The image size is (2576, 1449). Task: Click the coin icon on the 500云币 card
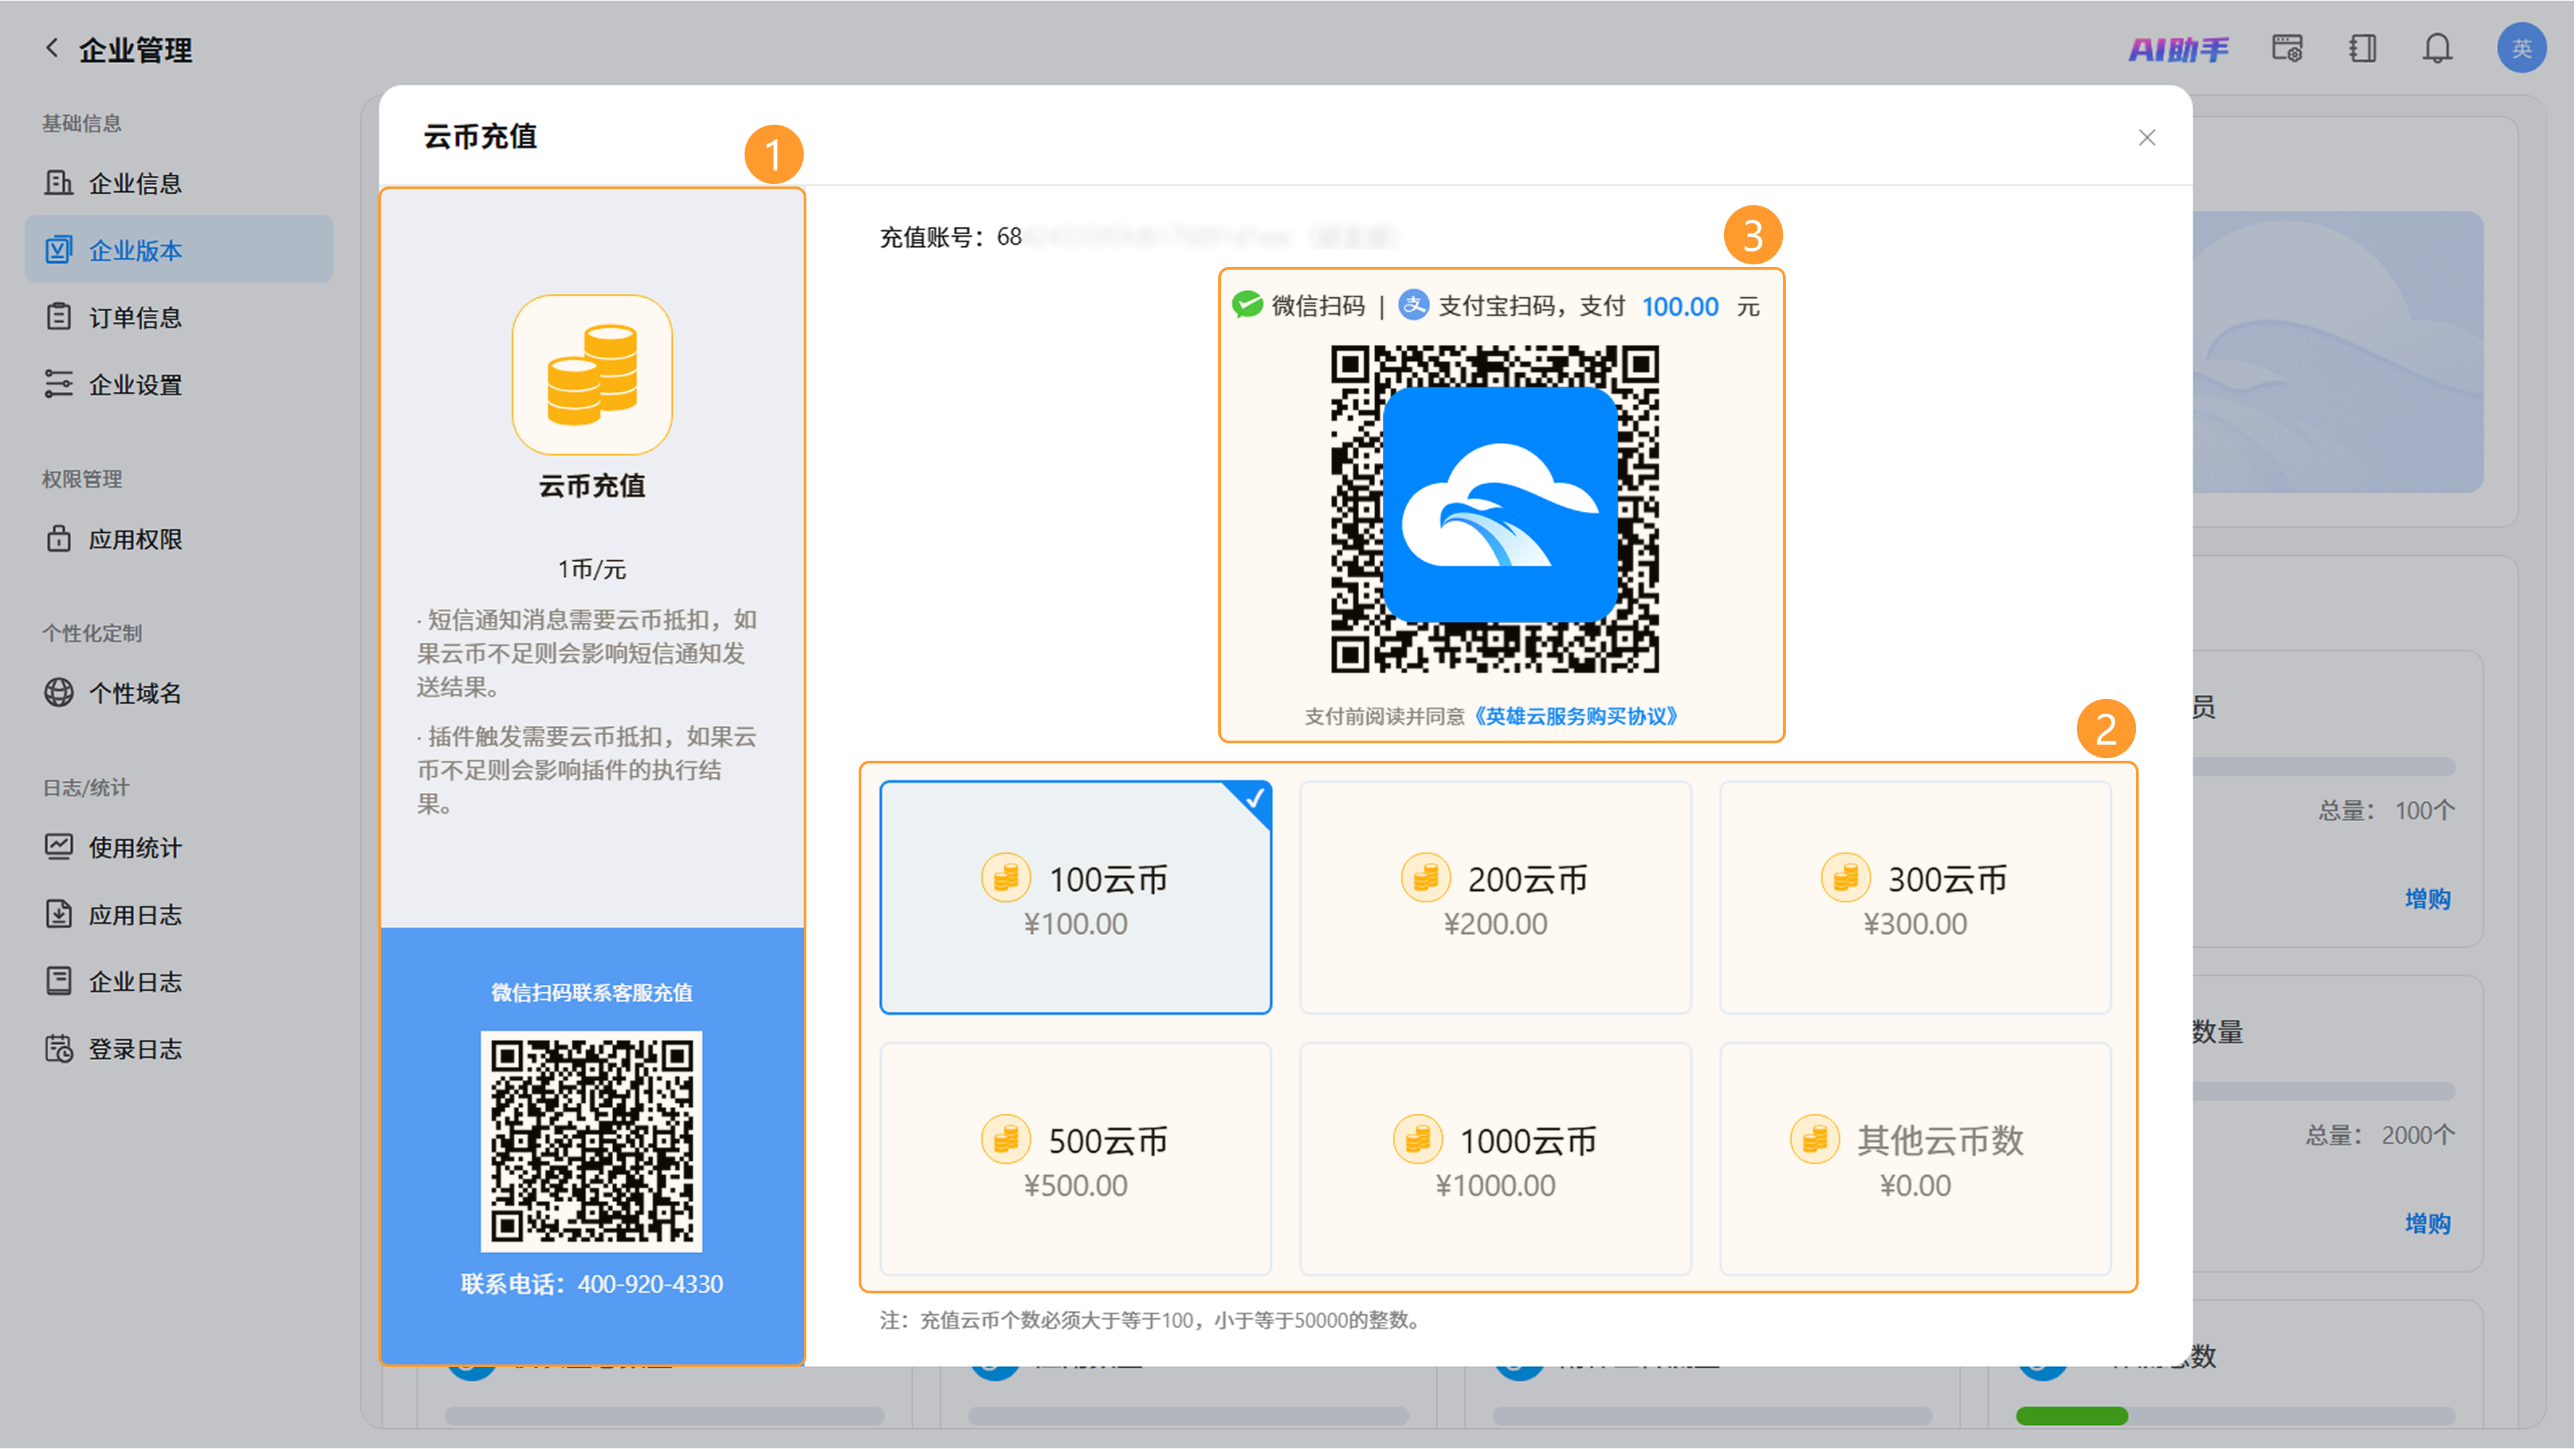point(1005,1138)
